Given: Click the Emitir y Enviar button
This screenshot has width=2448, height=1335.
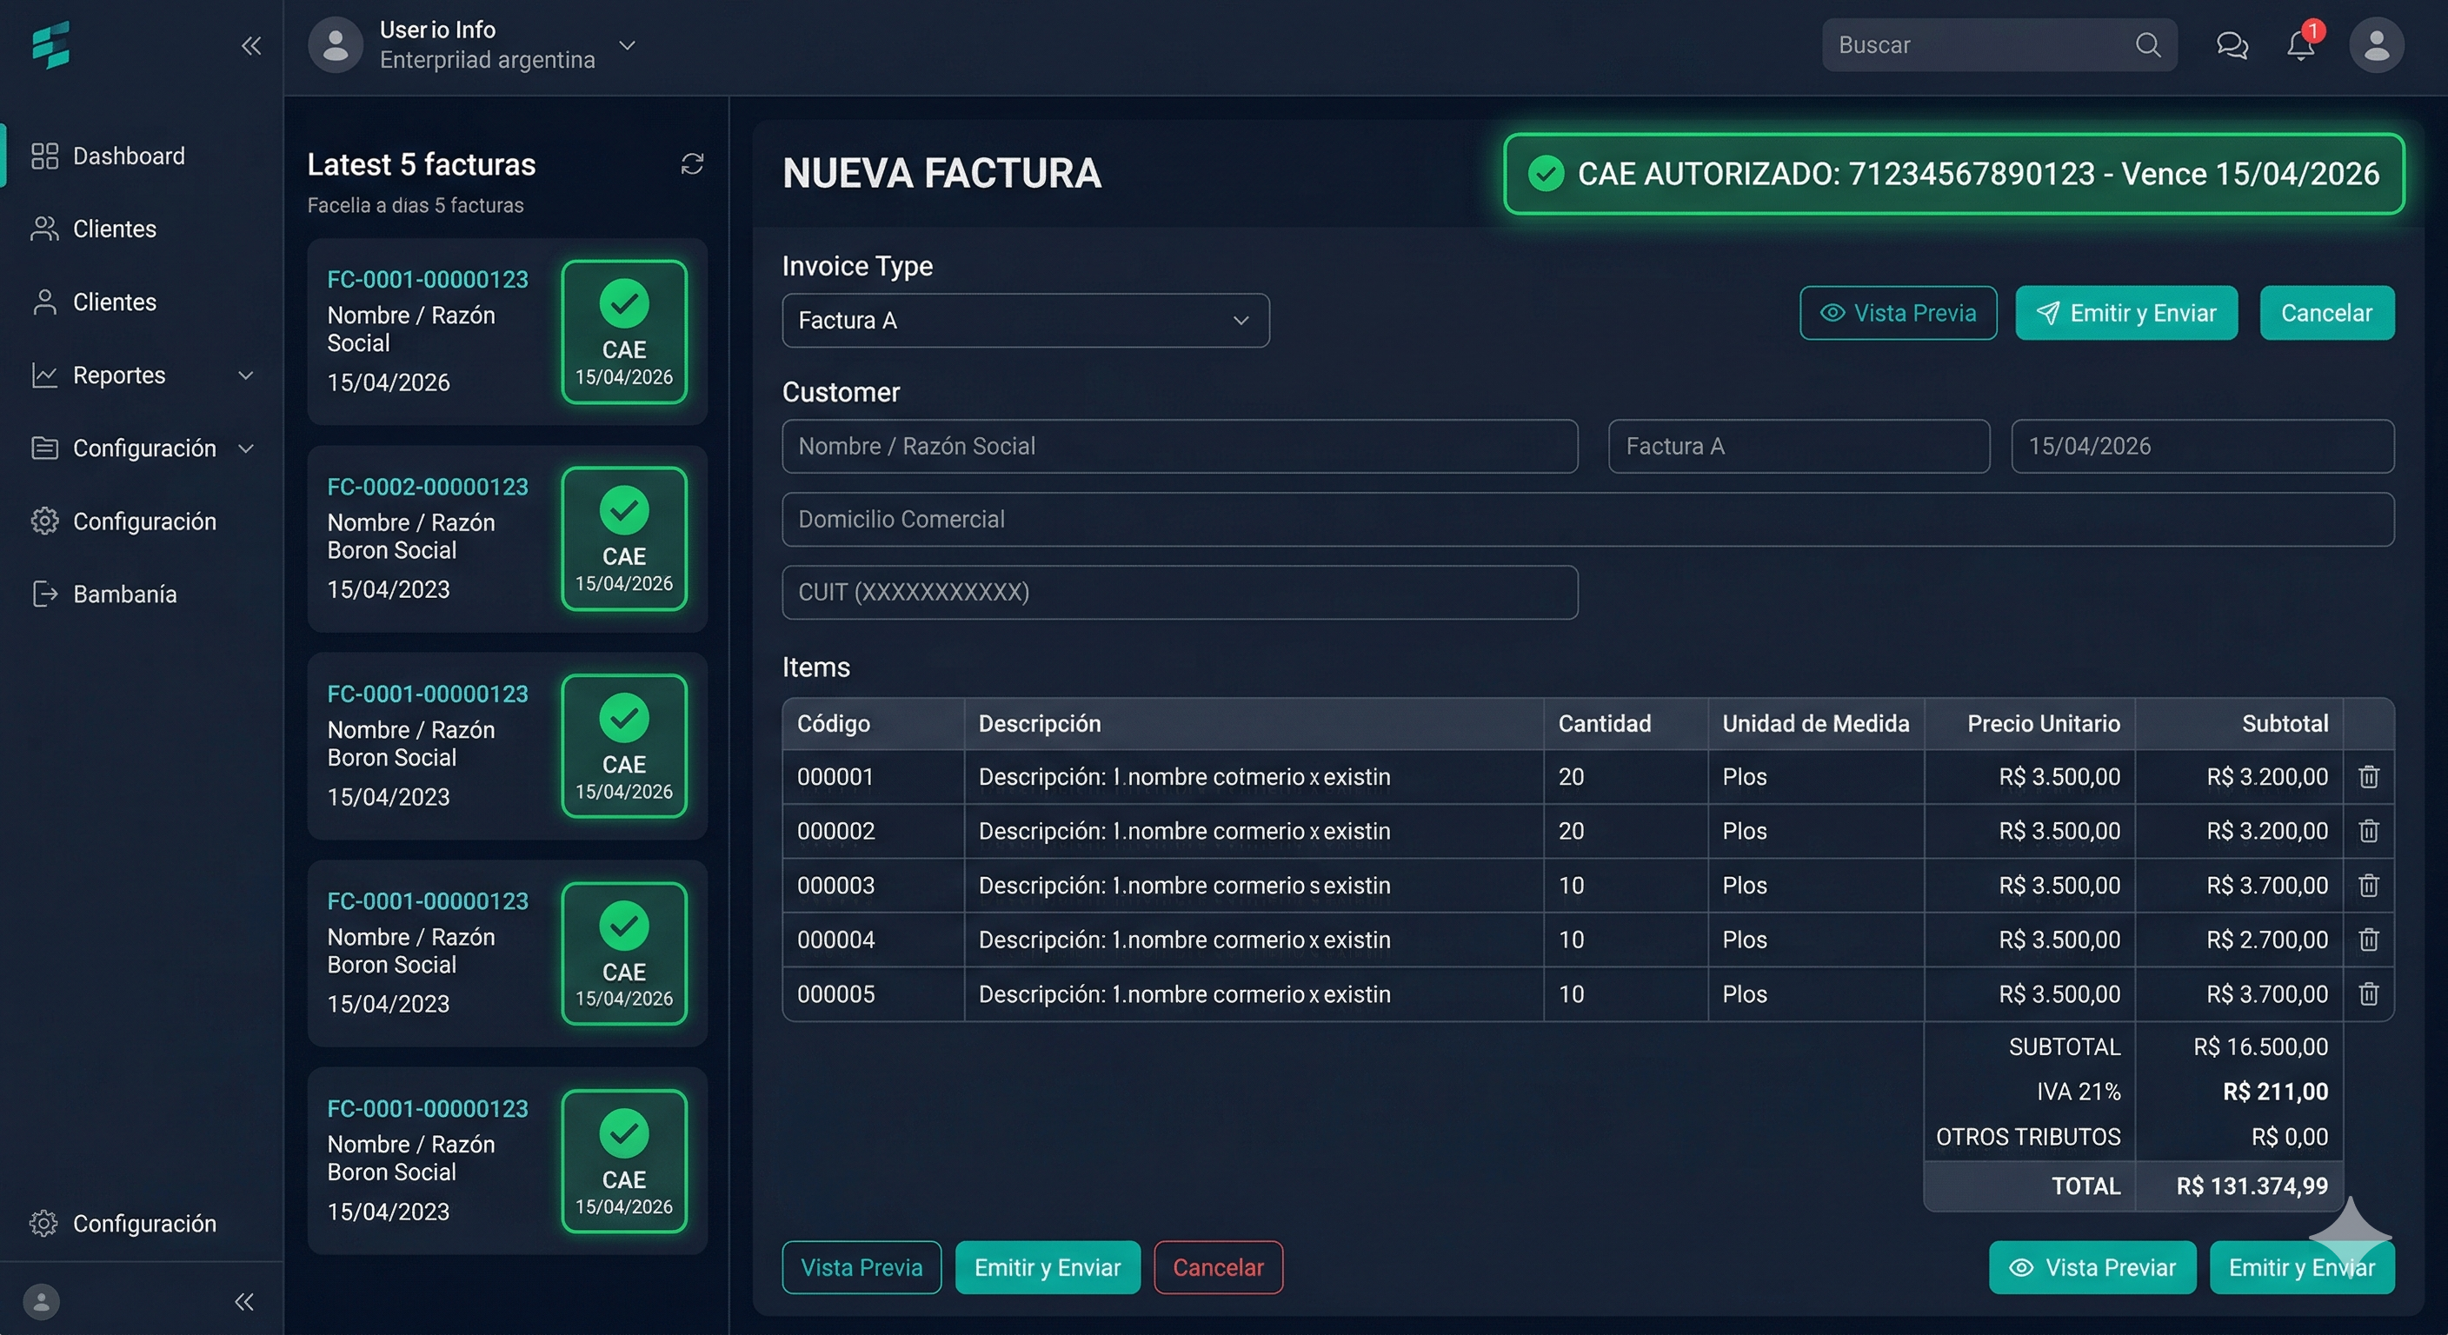Looking at the screenshot, I should (x=2127, y=313).
